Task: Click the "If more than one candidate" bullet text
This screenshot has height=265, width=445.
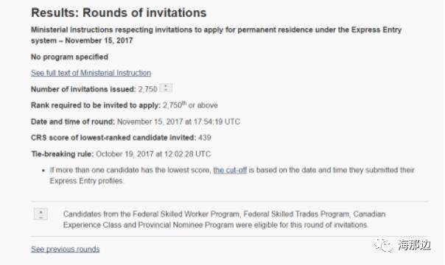Action: pos(232,175)
